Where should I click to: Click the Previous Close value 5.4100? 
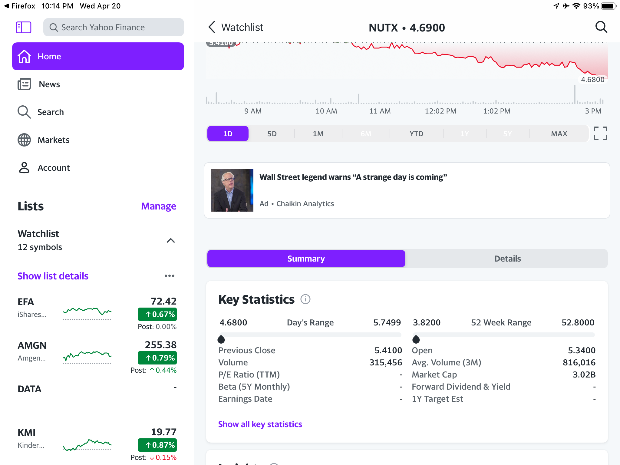click(388, 350)
